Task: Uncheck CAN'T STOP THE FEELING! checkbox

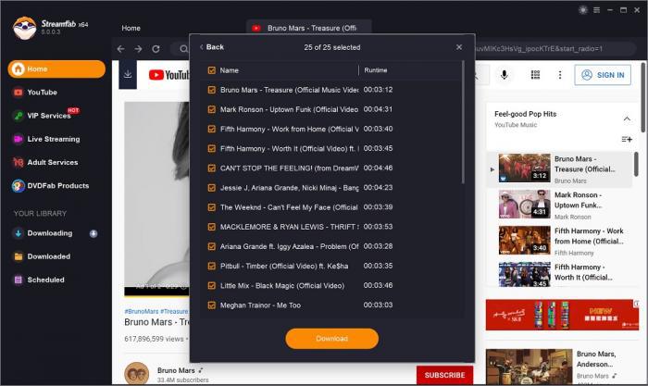Action: point(212,168)
